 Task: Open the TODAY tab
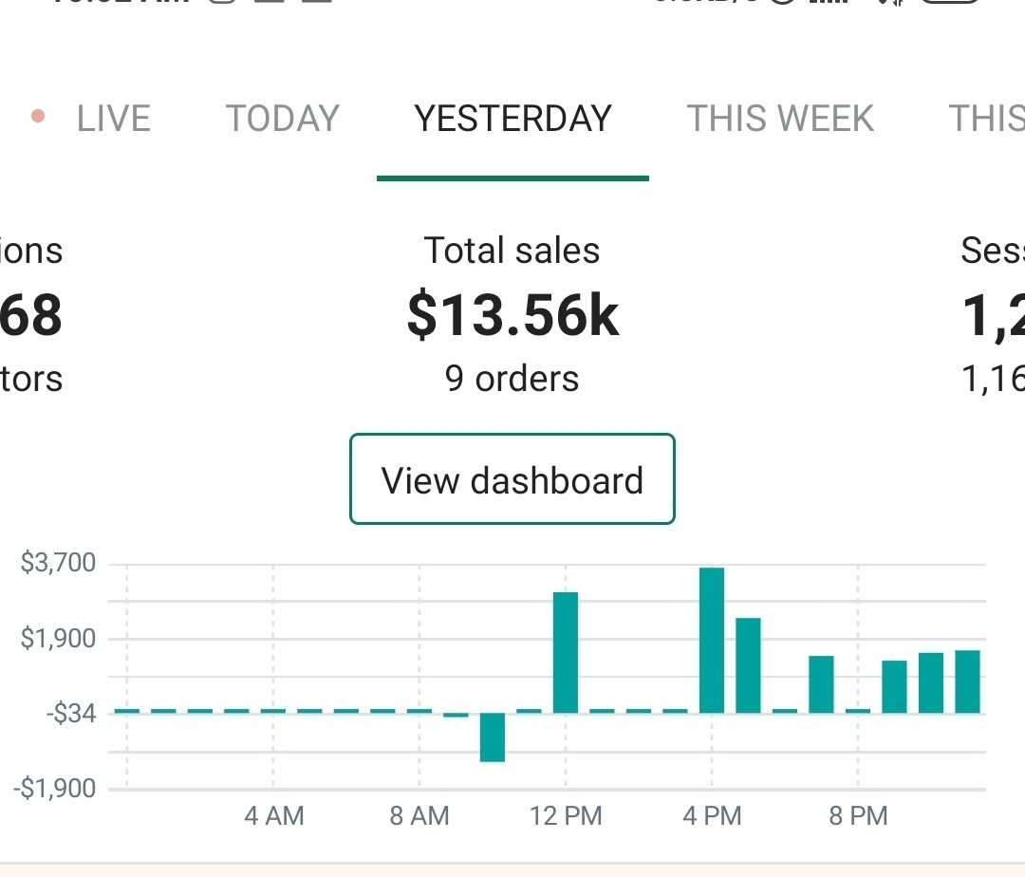(282, 119)
